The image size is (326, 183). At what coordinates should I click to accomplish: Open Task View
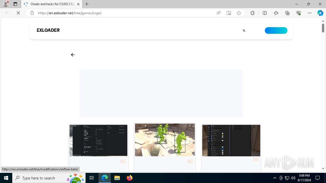pyautogui.click(x=92, y=178)
